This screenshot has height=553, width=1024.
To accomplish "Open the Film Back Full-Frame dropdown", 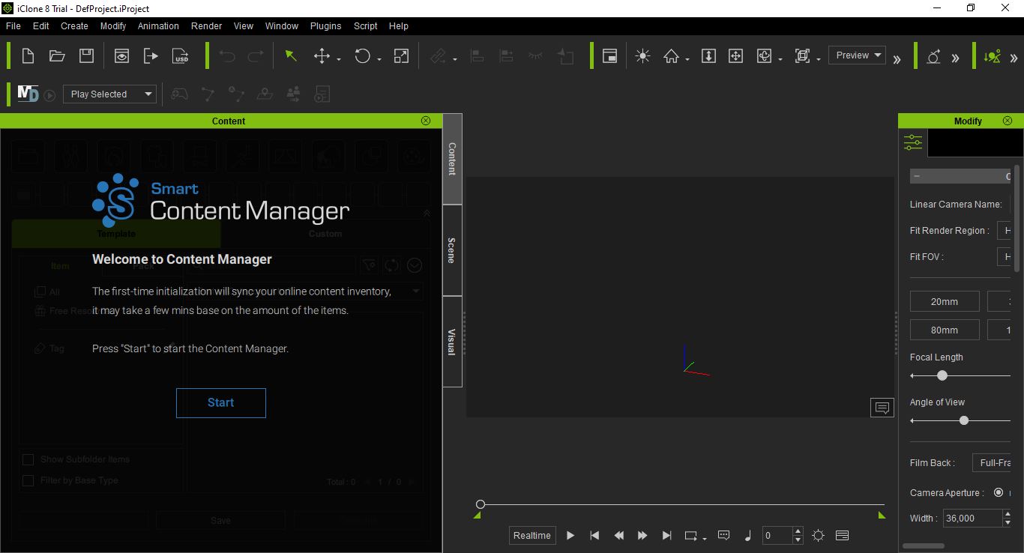I will tap(993, 462).
